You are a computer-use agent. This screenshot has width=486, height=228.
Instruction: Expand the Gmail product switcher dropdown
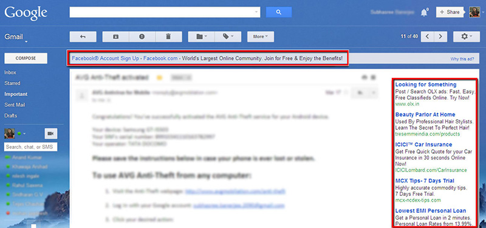(x=26, y=41)
